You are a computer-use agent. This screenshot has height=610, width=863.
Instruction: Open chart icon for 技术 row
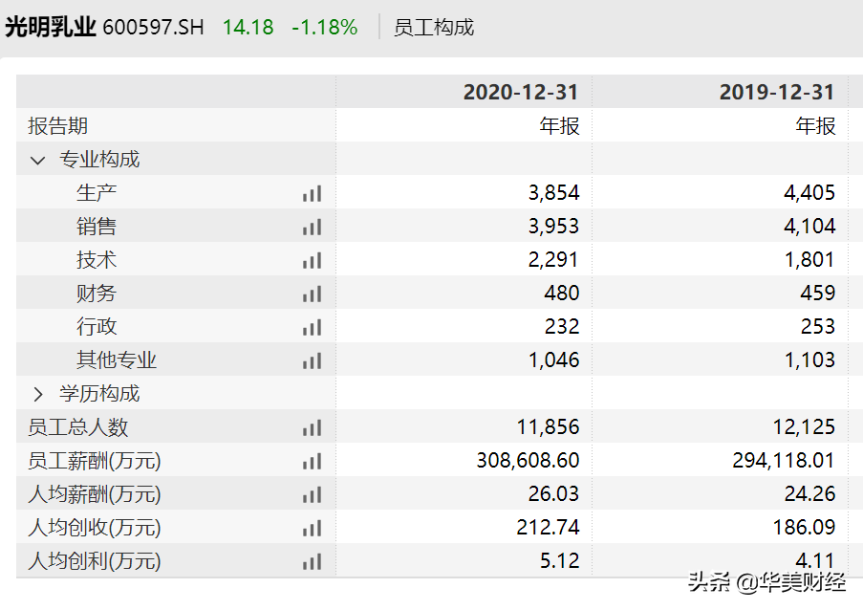(313, 261)
